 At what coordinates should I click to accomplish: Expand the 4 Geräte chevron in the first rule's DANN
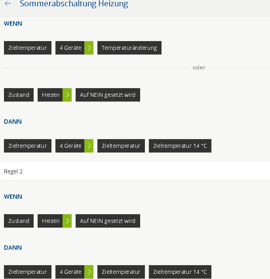click(89, 146)
